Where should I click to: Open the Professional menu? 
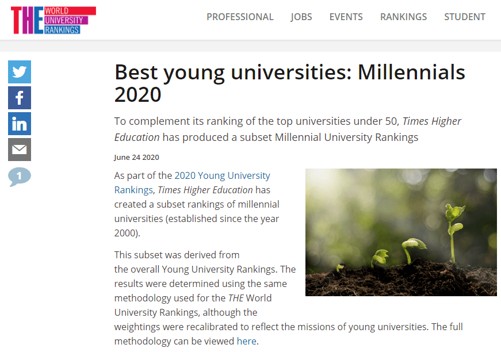240,17
